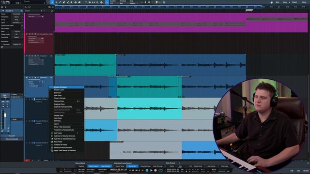
Task: Open the Browse panel button
Action: pos(306,171)
